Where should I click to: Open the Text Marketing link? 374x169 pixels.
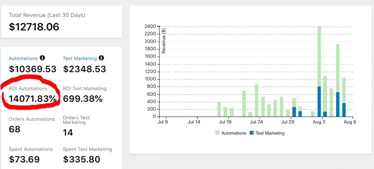80,58
